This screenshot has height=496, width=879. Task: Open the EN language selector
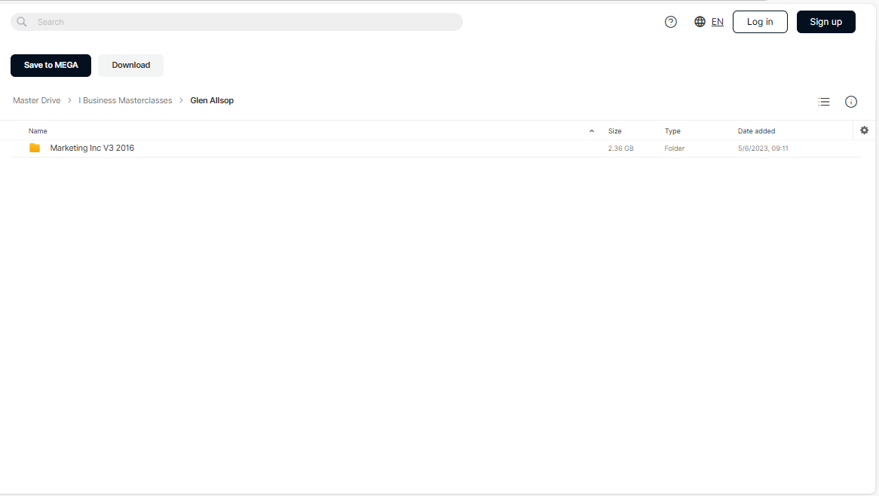pos(717,22)
